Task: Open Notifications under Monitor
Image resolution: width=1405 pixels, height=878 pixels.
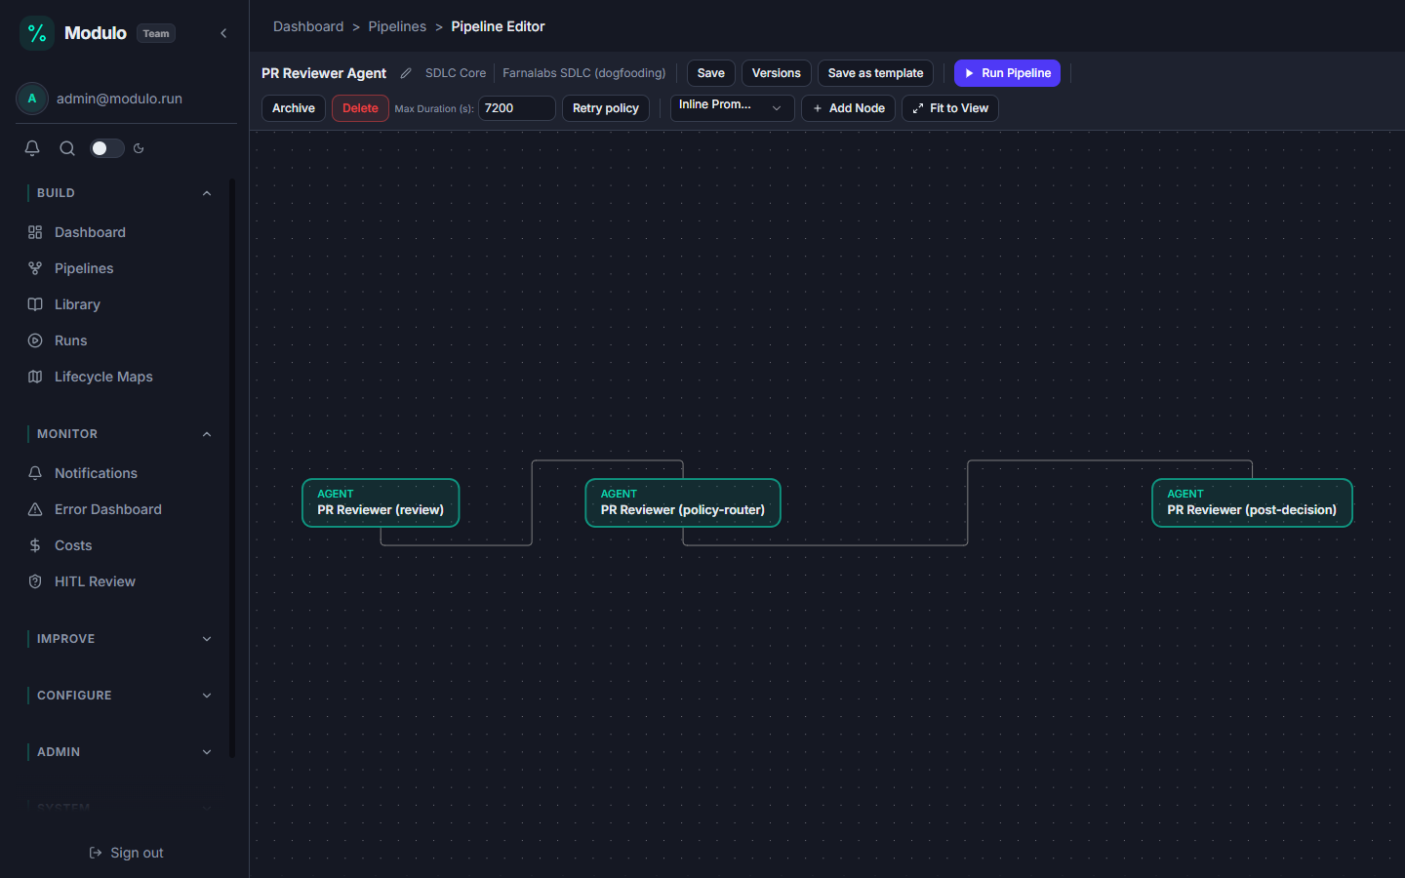Action: (x=121, y=473)
